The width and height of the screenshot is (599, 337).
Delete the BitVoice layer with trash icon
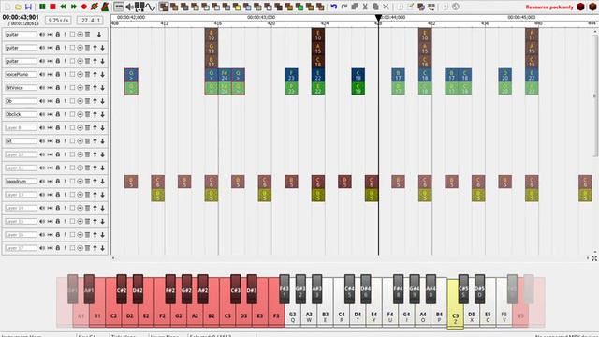[87, 87]
